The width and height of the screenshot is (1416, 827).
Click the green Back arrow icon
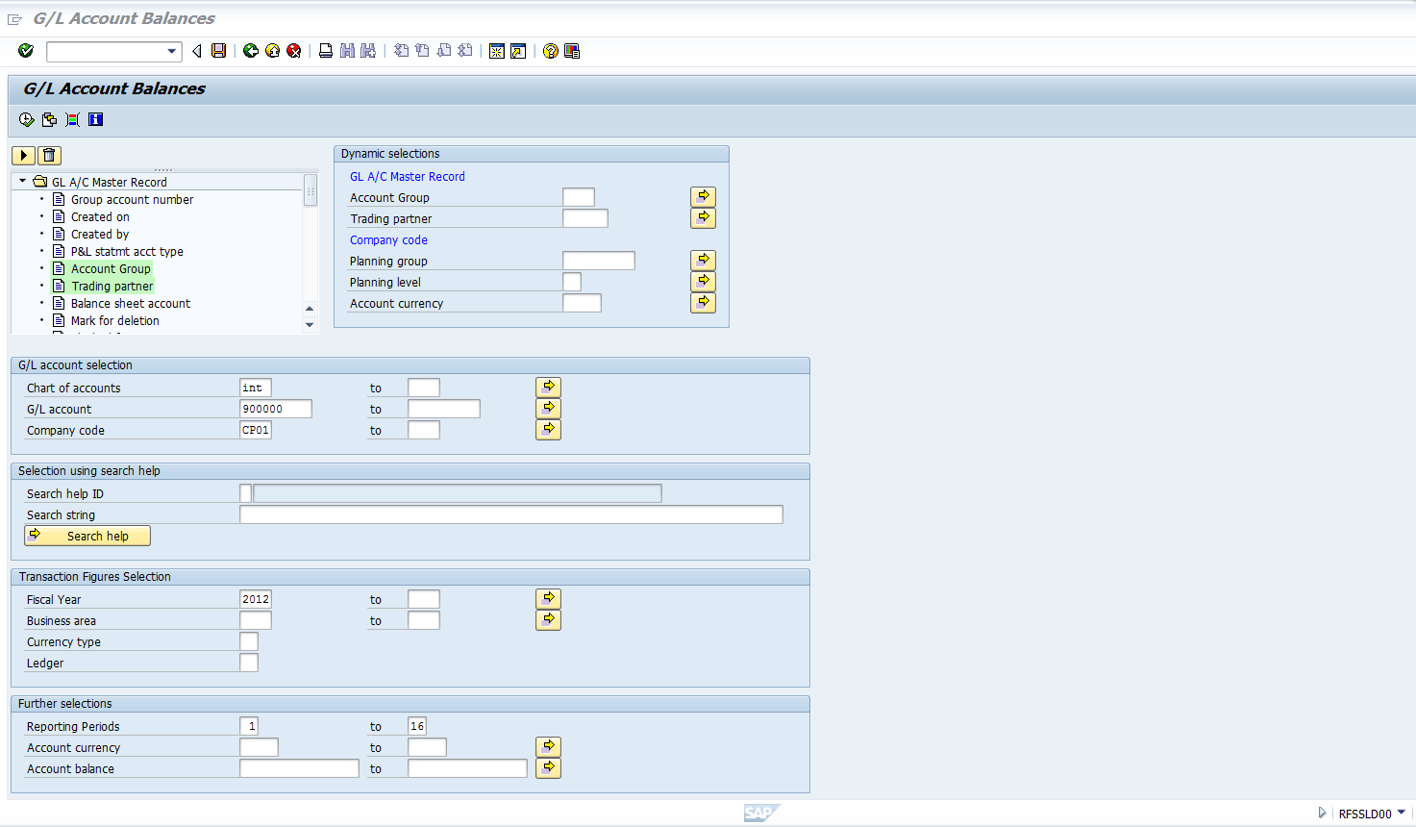250,50
